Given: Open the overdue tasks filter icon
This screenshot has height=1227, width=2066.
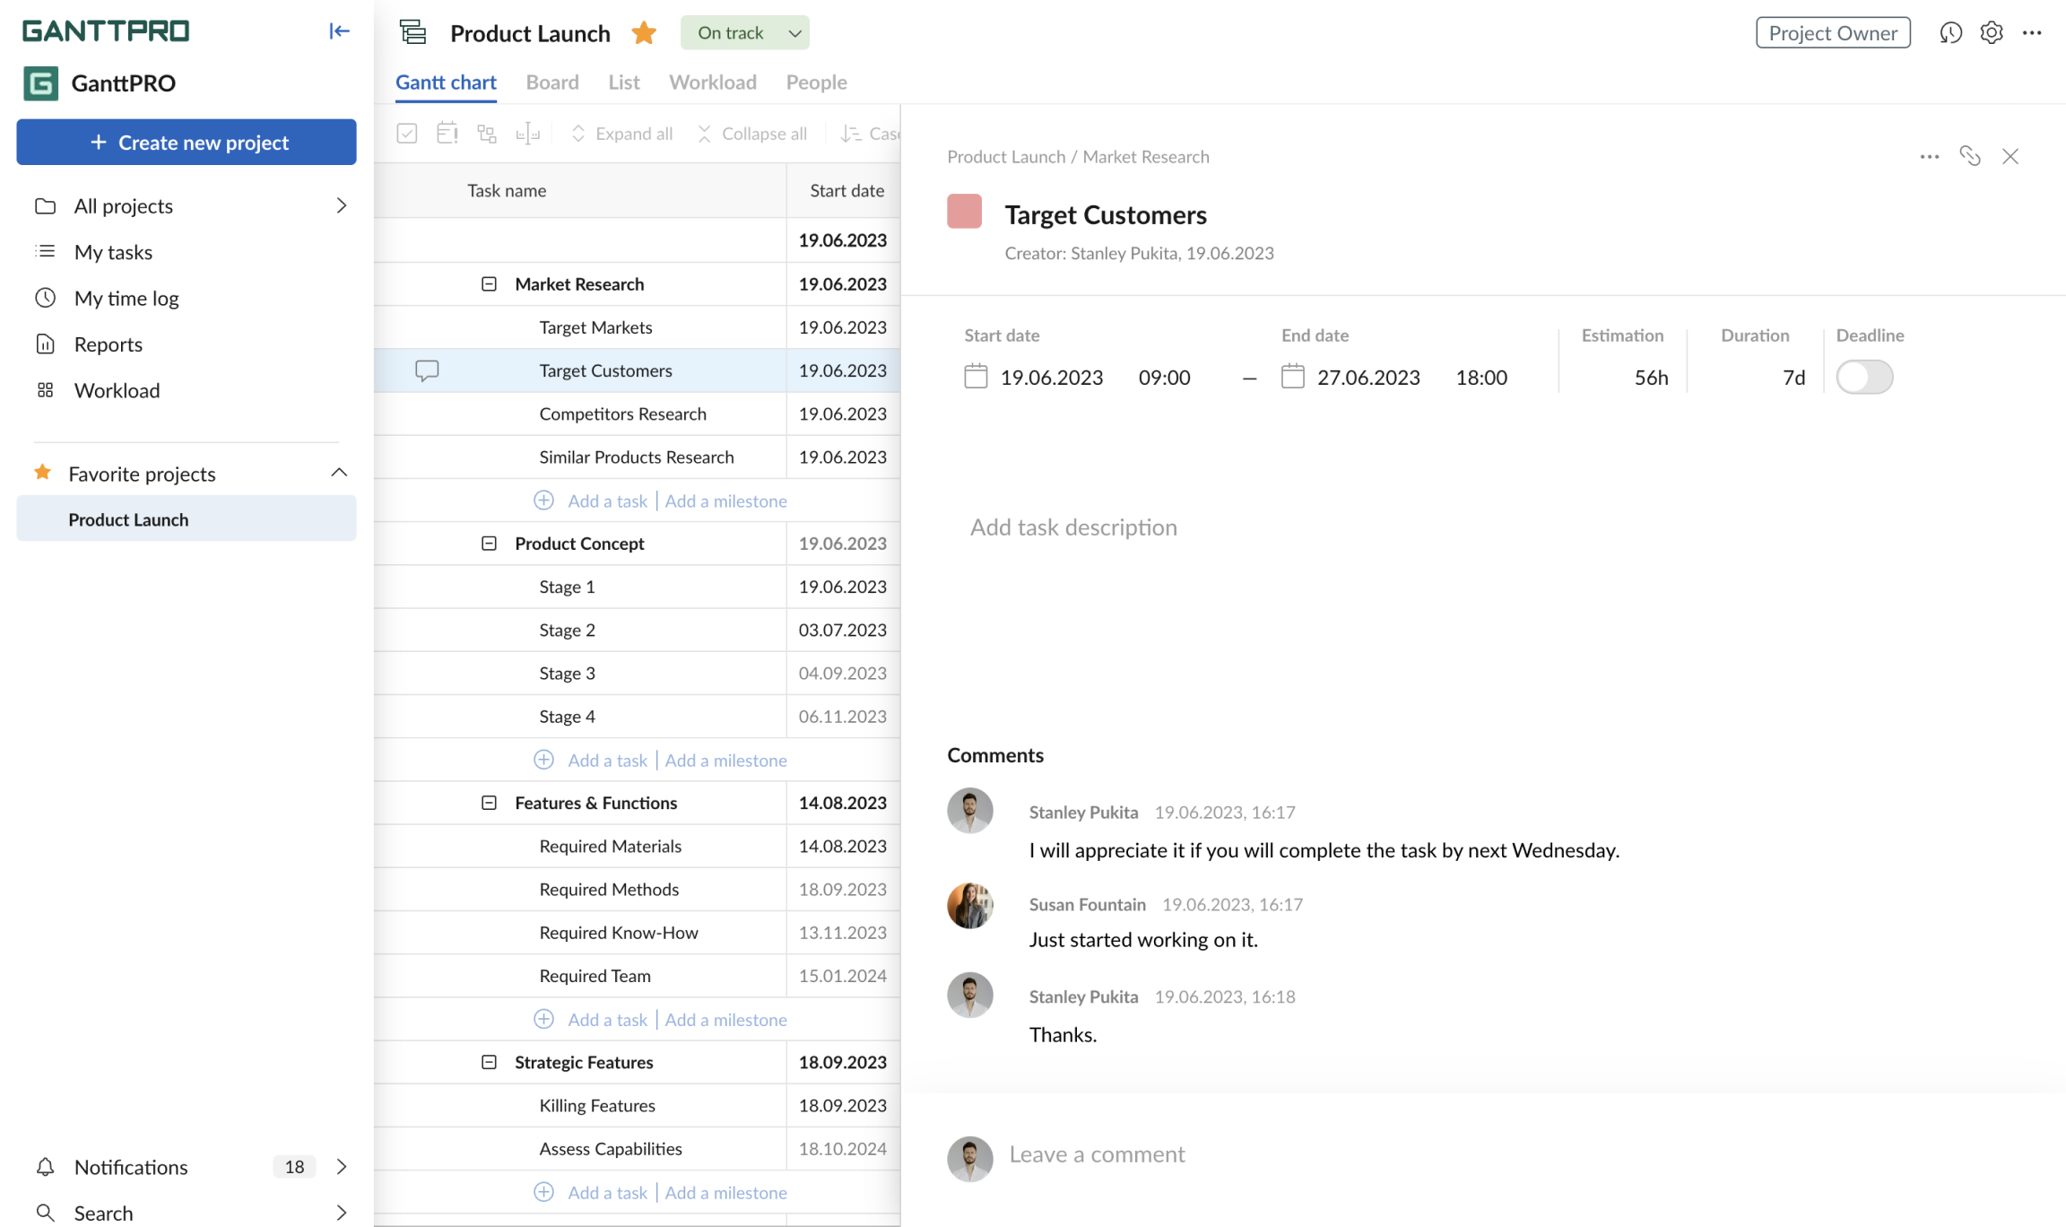Looking at the screenshot, I should click(x=447, y=133).
